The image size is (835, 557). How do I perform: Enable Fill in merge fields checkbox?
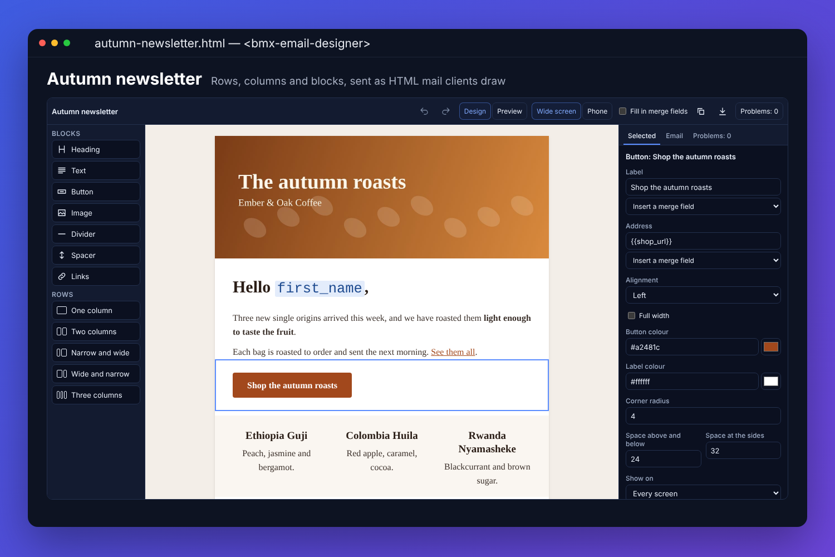click(x=623, y=111)
